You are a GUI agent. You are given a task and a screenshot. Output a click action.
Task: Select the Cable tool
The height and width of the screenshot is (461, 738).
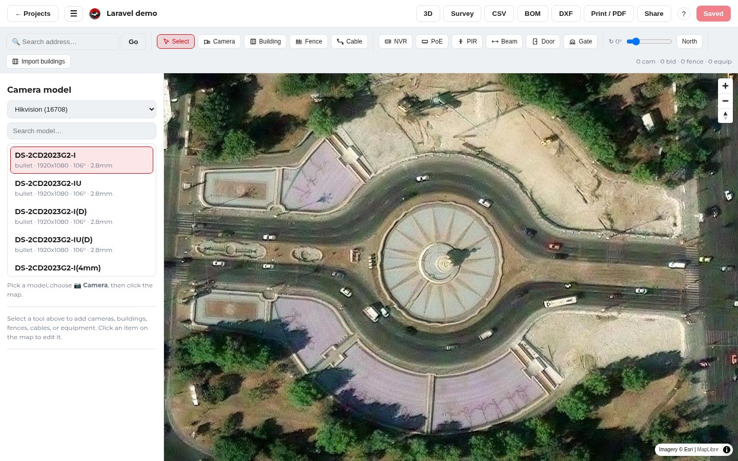click(x=350, y=41)
